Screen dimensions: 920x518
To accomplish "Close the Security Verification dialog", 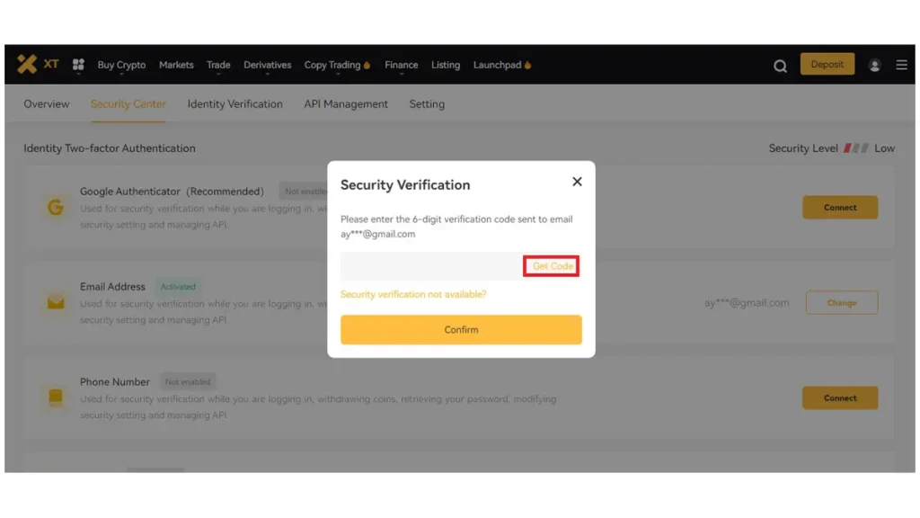I will [x=577, y=182].
